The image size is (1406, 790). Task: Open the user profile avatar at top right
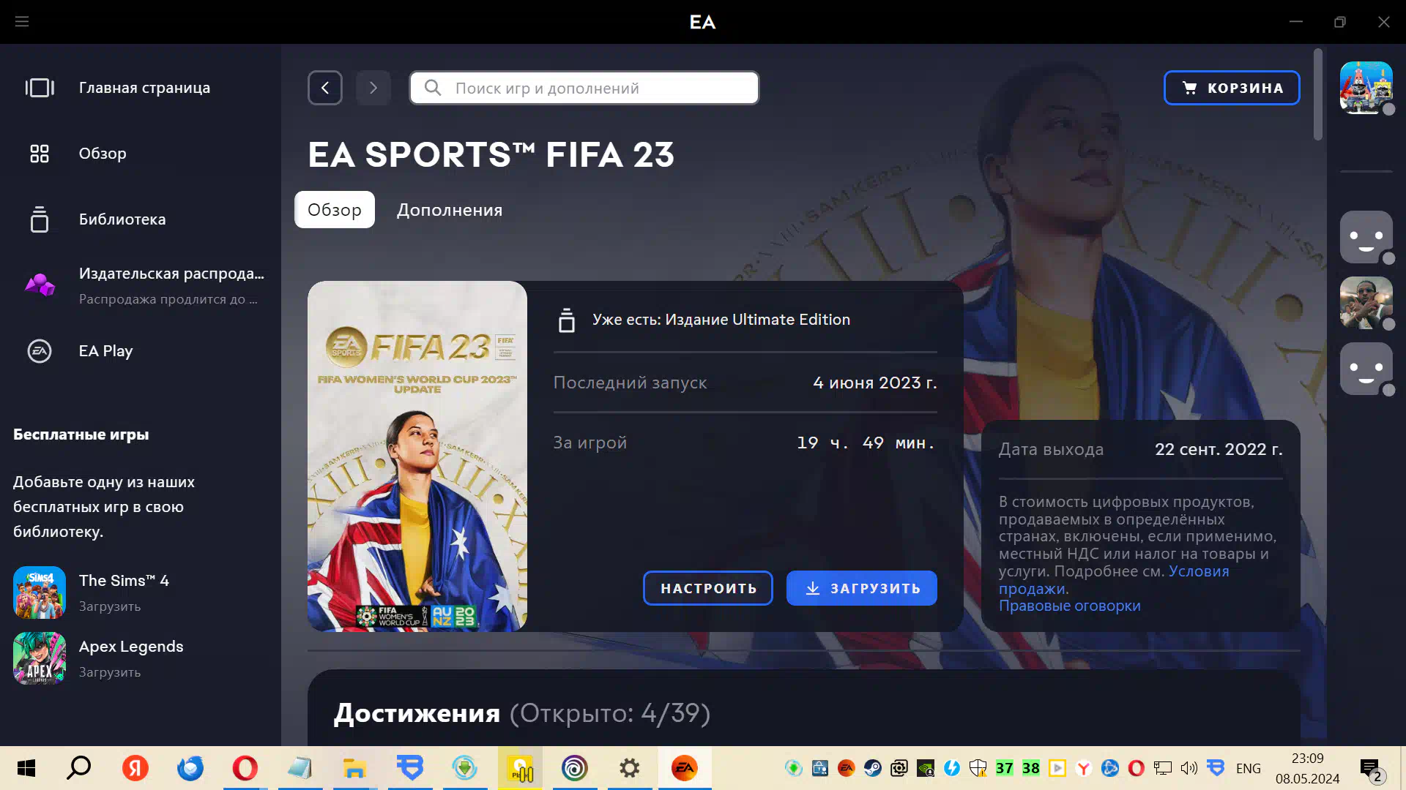point(1366,88)
